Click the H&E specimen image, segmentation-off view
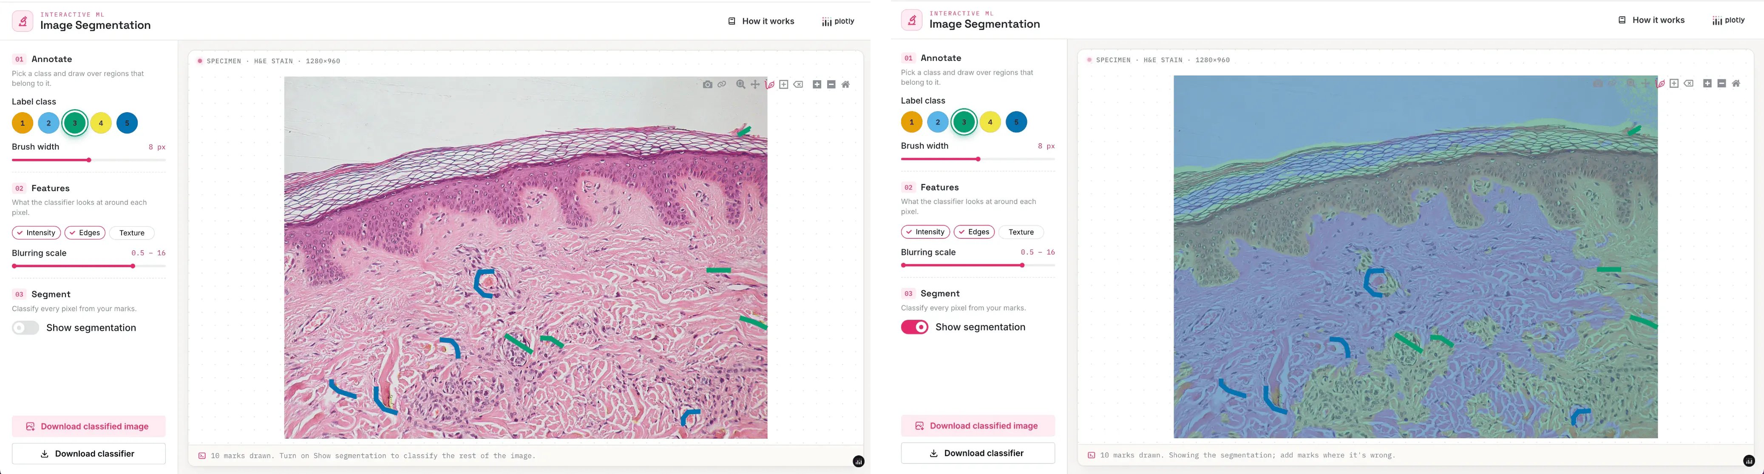 click(x=526, y=257)
